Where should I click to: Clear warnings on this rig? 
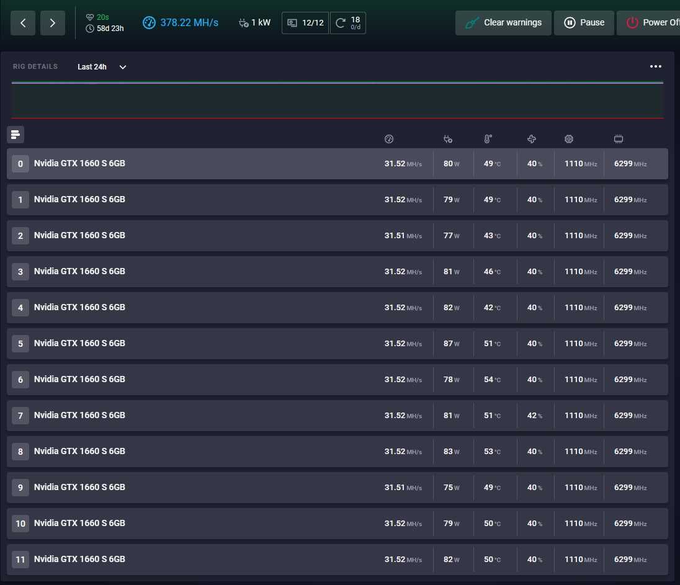click(x=503, y=23)
